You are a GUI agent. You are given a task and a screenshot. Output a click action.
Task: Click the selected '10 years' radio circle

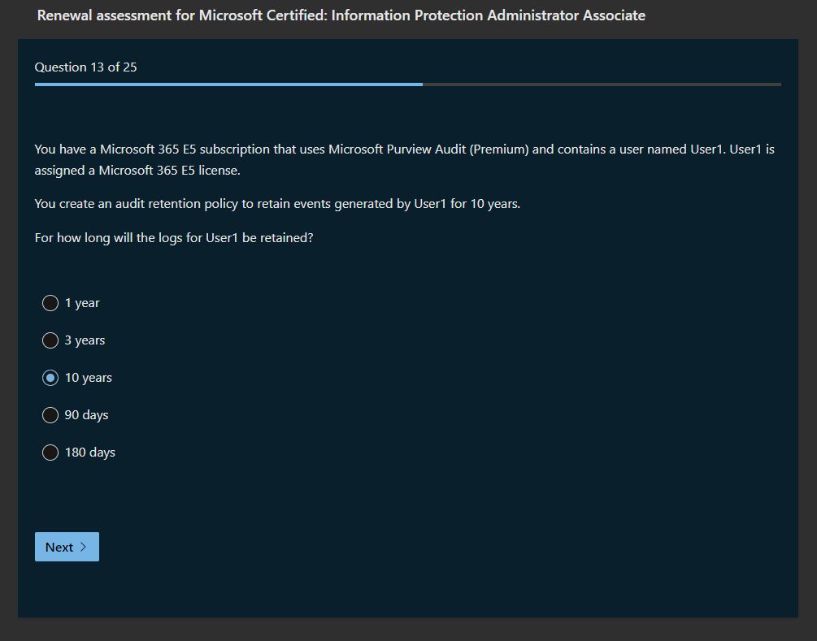pyautogui.click(x=50, y=378)
